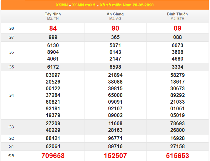Screen dimensions: 210x161
Task: Open the XSMN thứ 5 link
Action: click(83, 5)
